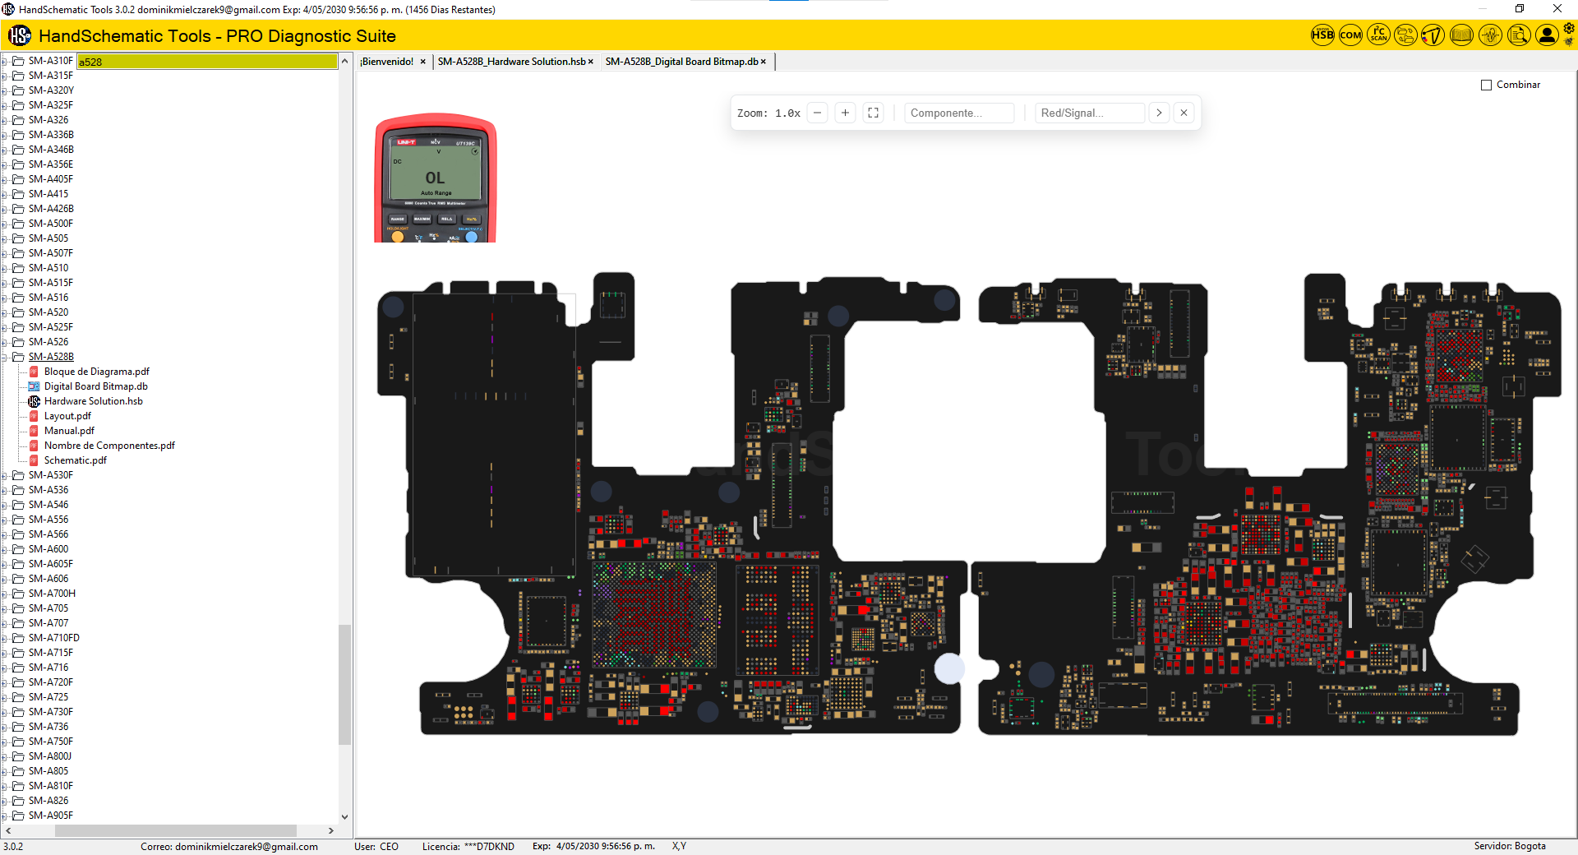Click the fit-to-screen zoom icon
Screen dimensions: 1578x855
point(874,113)
